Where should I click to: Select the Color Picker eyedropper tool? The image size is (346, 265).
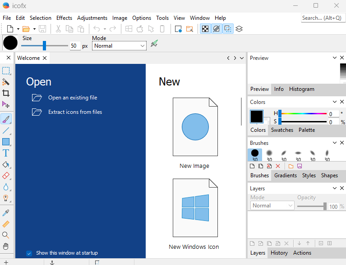pos(6,212)
